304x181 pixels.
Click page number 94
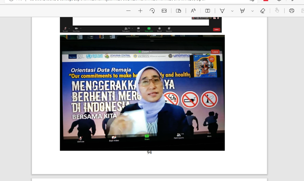(x=149, y=152)
